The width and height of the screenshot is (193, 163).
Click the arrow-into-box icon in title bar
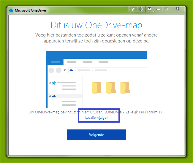tap(149, 9)
